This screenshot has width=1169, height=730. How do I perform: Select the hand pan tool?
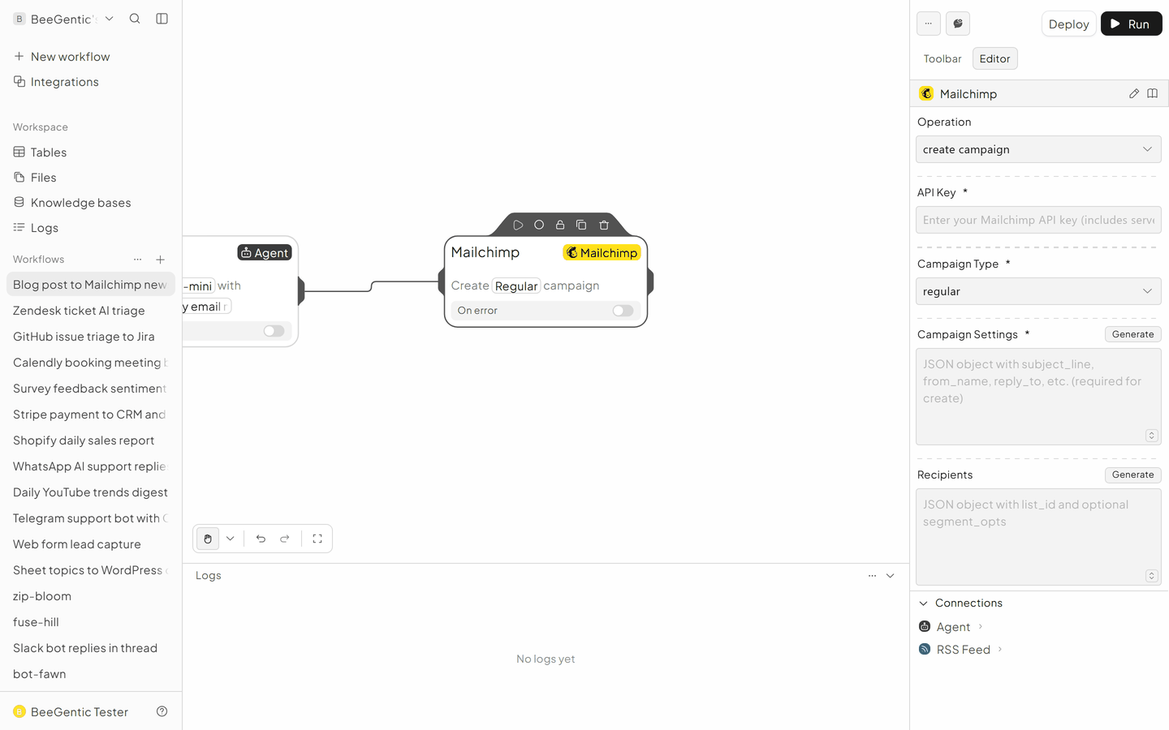[x=208, y=539]
